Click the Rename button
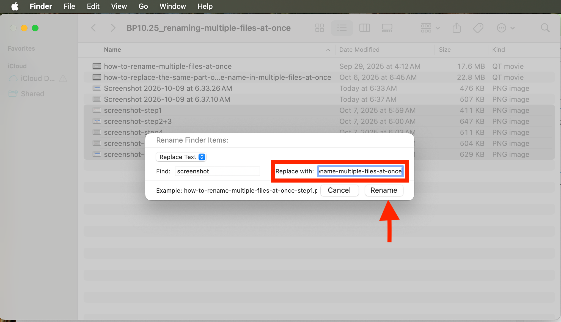 [x=384, y=190]
